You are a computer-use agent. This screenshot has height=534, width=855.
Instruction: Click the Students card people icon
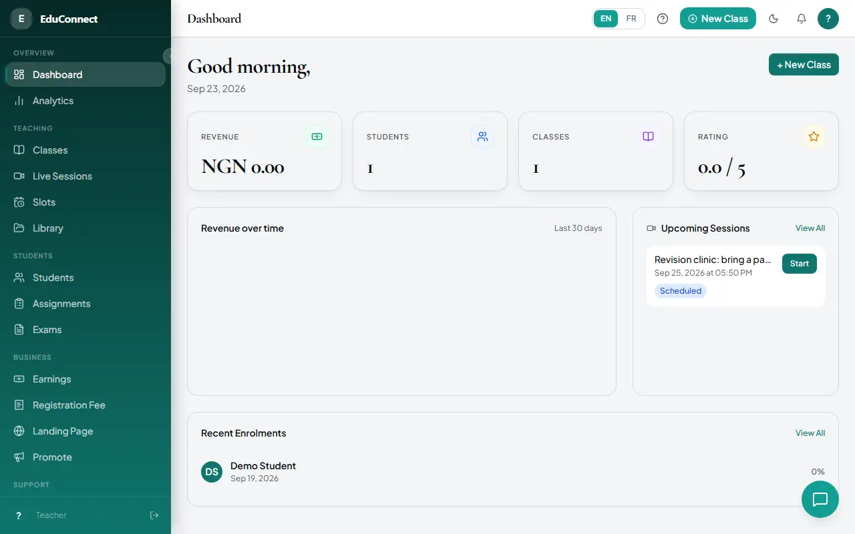(482, 136)
